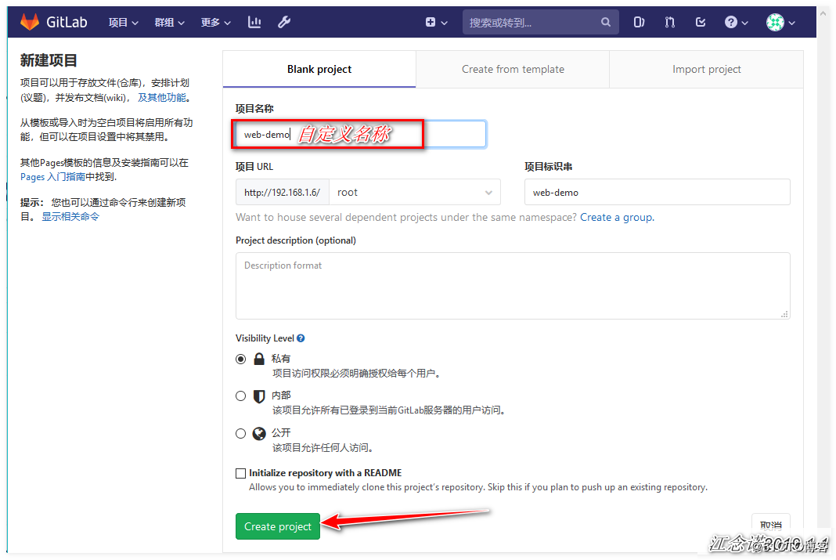
Task: Open the merge requests icon
Action: (669, 22)
